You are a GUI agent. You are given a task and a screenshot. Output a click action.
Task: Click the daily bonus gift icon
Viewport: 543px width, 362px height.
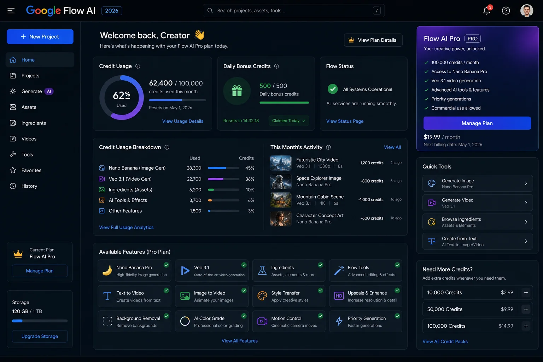pyautogui.click(x=237, y=91)
